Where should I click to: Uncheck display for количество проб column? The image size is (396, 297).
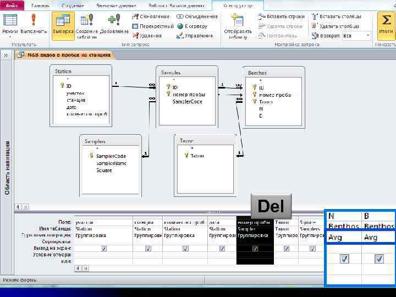[x=185, y=249]
